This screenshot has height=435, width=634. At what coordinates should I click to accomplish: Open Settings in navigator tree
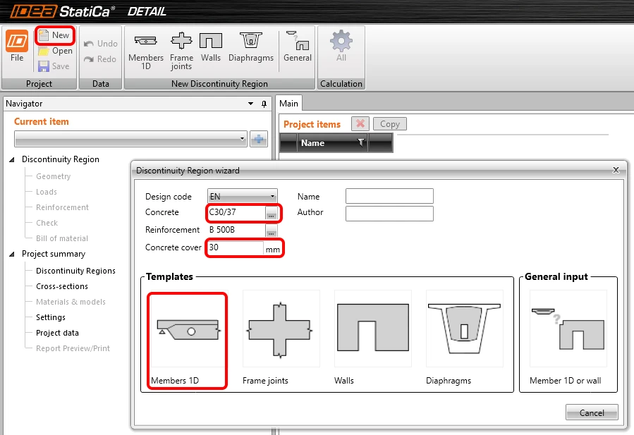tap(51, 317)
